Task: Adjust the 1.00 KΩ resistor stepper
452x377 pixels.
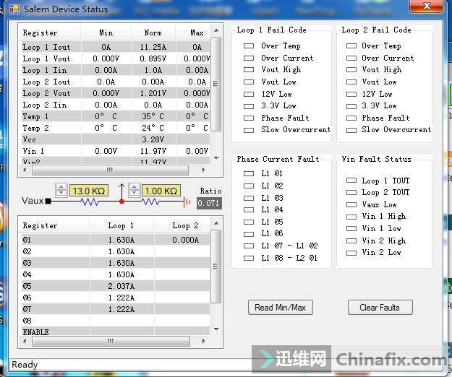Action: (x=134, y=191)
